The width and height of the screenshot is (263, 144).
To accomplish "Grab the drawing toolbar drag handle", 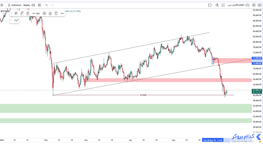I will point(11,13).
